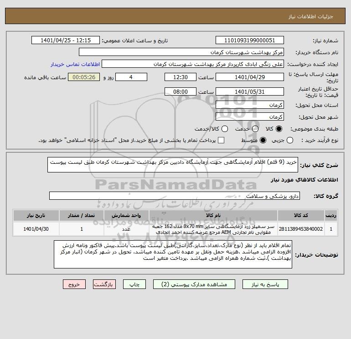Image resolution: width=351 pixels, height=339 pixels.
Task: Click the buyer name field مرکز بهداشت شهرستان کرمان
Action: 181,52
